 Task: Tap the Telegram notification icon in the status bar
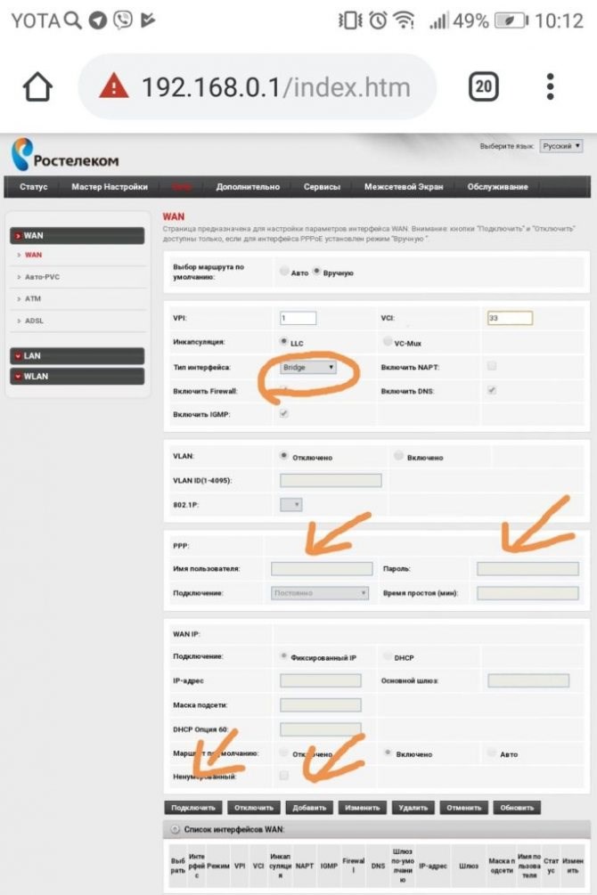tap(98, 20)
